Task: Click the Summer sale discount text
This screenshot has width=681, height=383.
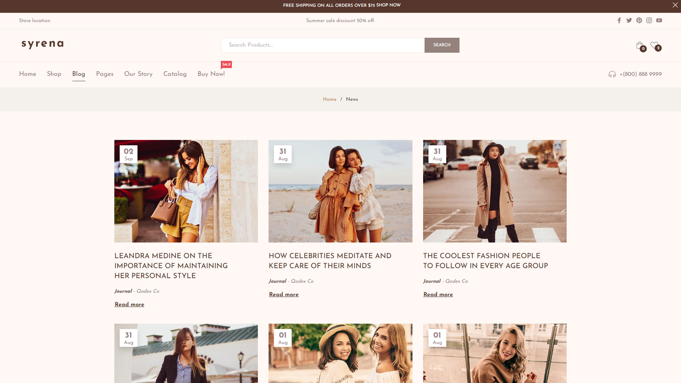Action: [x=340, y=21]
